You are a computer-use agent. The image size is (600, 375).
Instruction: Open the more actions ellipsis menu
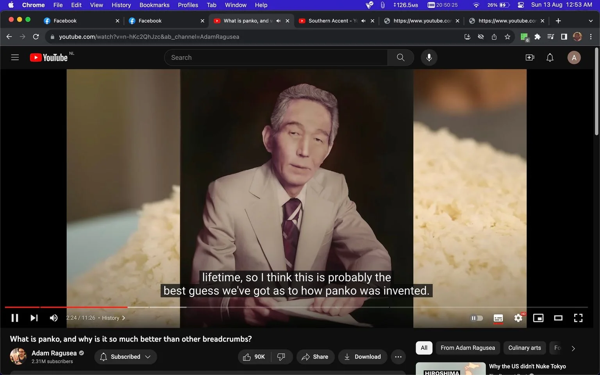click(x=398, y=357)
